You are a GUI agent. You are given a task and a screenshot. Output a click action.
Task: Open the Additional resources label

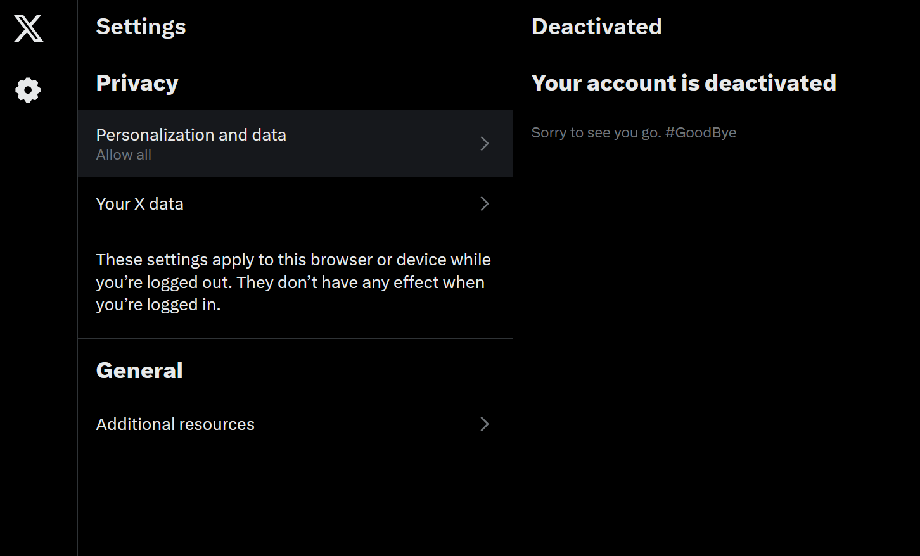click(175, 424)
